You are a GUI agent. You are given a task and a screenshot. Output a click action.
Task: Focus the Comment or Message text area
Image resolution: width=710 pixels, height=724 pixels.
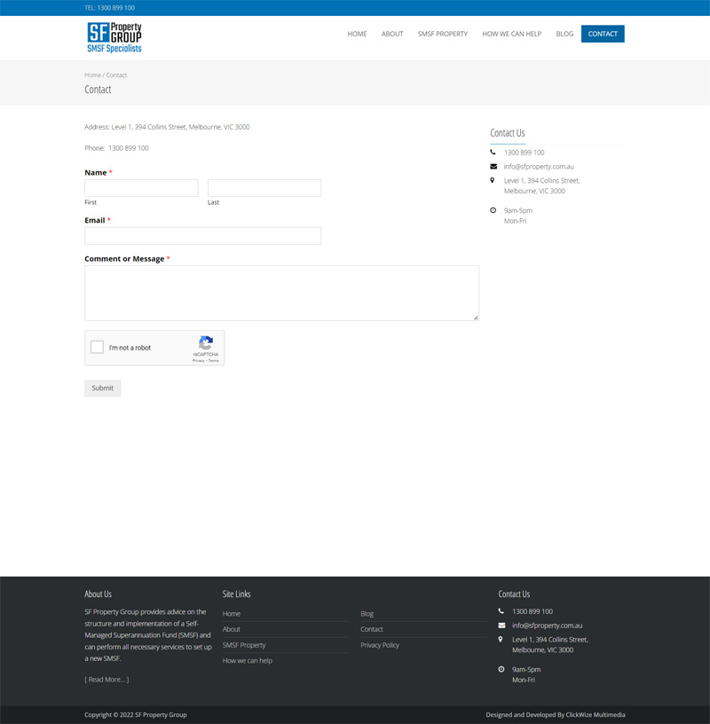tap(282, 293)
